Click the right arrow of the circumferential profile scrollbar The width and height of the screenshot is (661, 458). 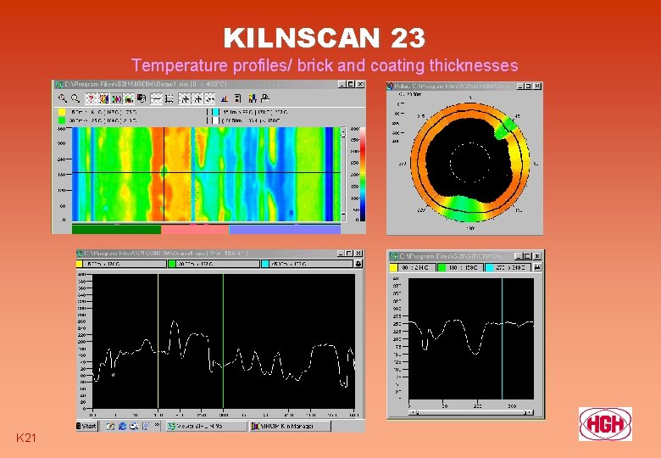point(530,412)
